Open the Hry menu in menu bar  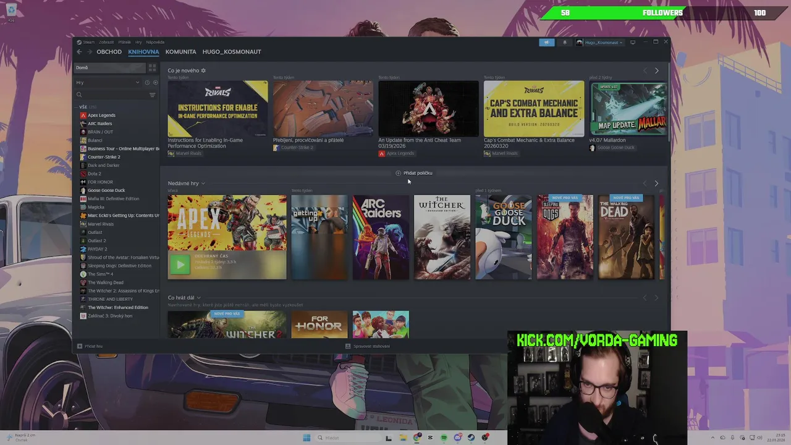[x=138, y=42]
